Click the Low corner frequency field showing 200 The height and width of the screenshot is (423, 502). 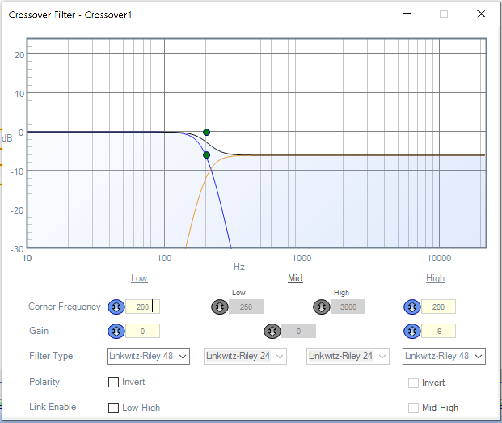[143, 307]
